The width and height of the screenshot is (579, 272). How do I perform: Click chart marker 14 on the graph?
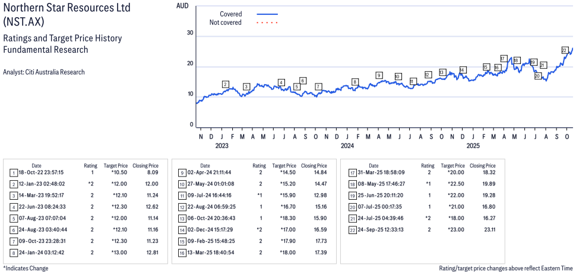(463, 70)
